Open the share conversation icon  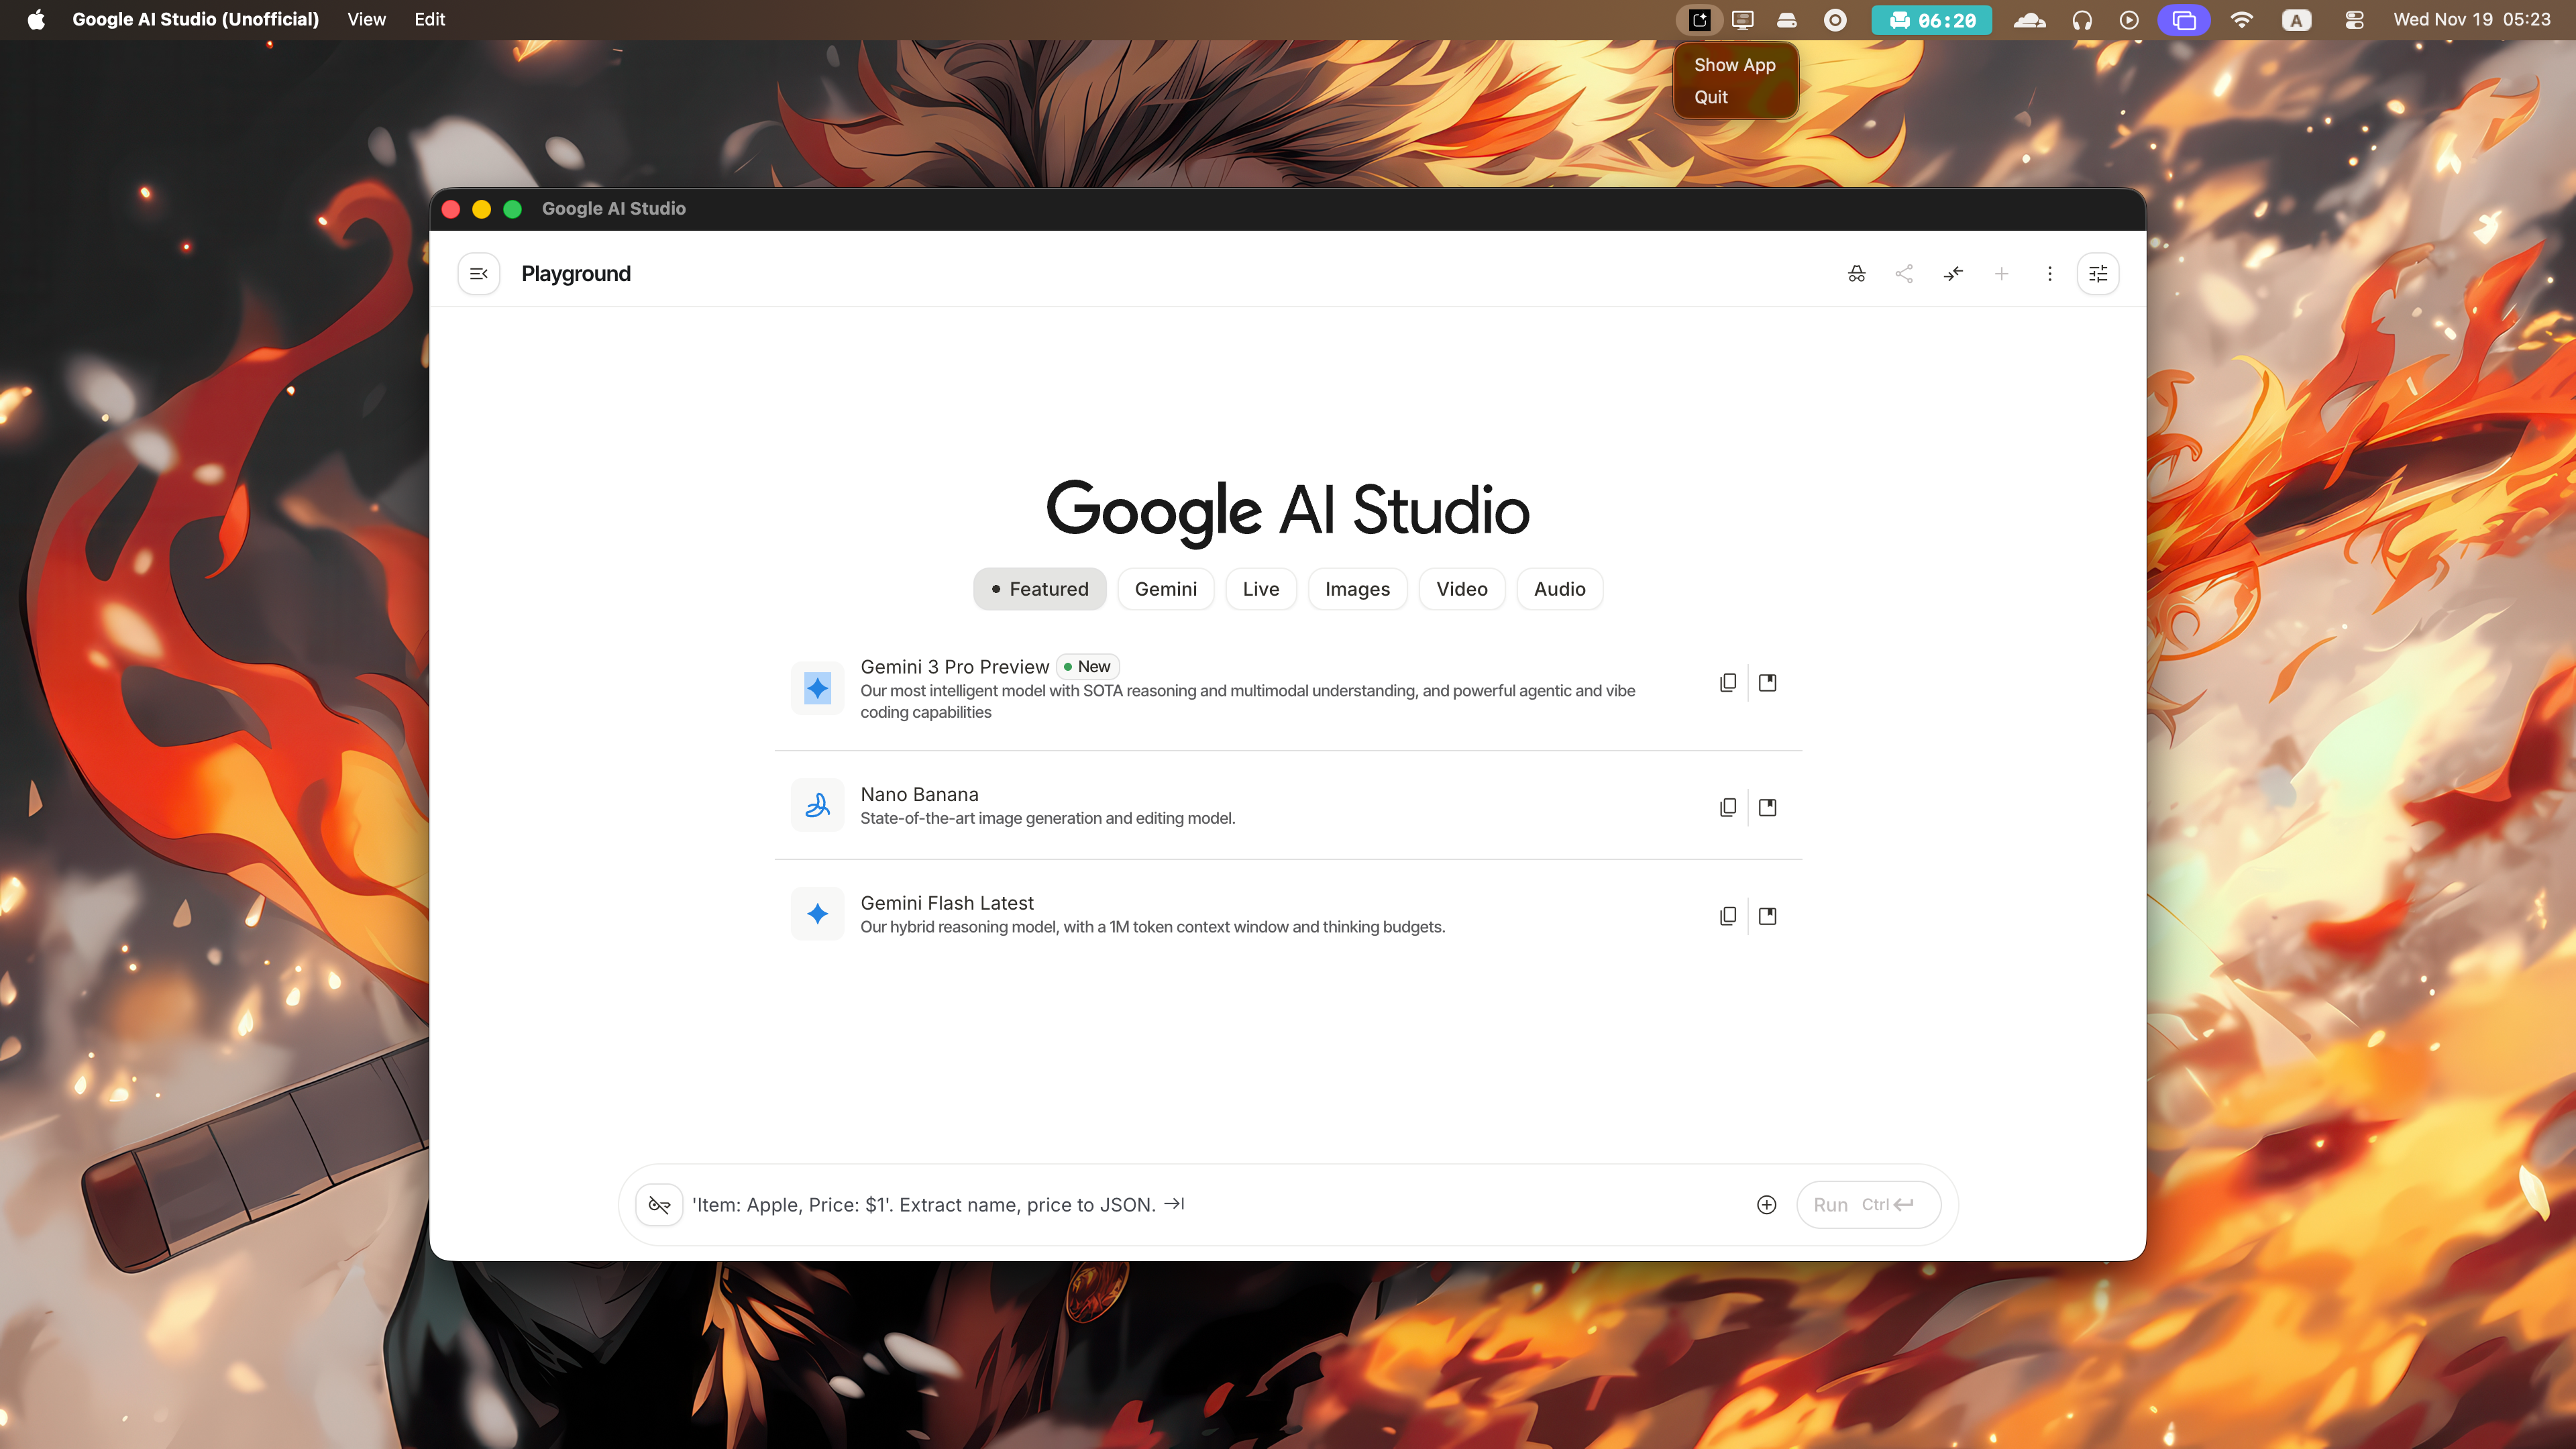click(1904, 273)
